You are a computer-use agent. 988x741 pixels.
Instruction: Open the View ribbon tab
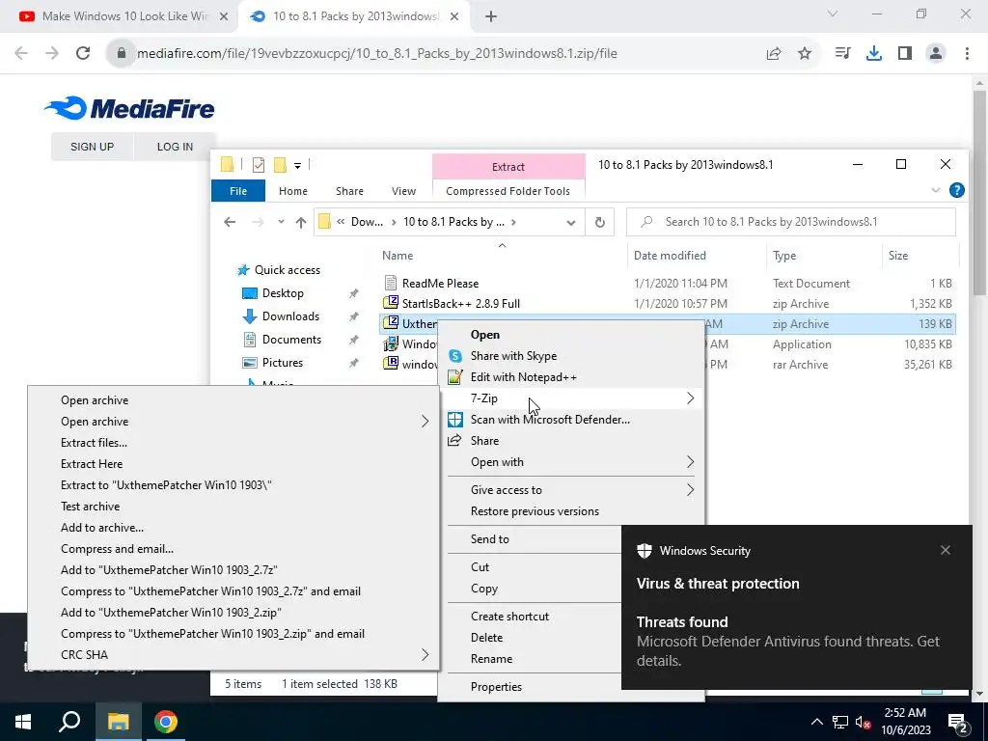[403, 191]
